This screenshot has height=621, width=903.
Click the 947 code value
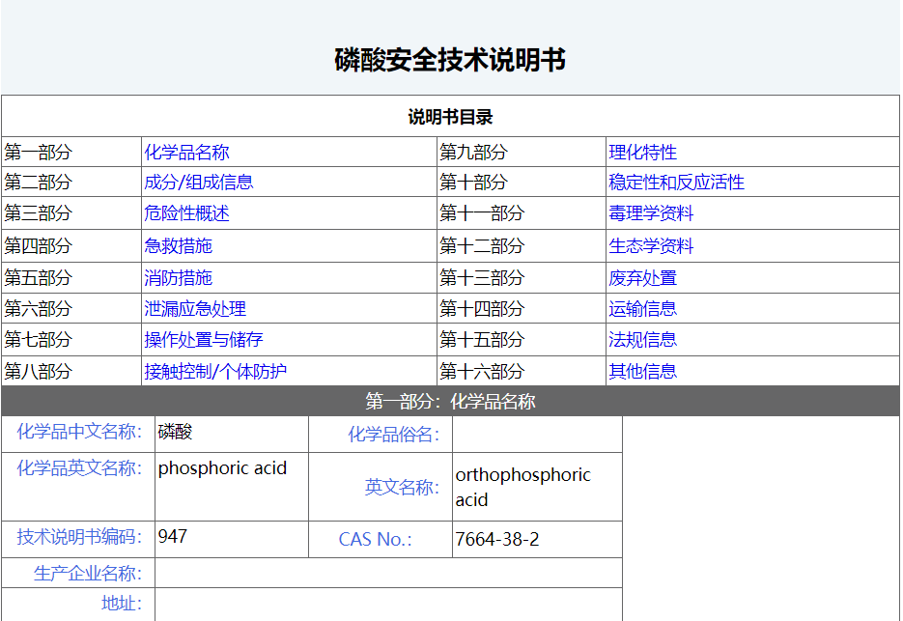click(x=173, y=536)
